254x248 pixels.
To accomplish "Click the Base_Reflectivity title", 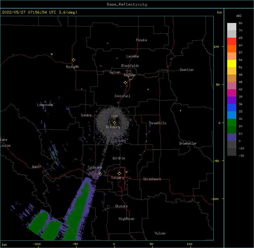I will pos(127,4).
